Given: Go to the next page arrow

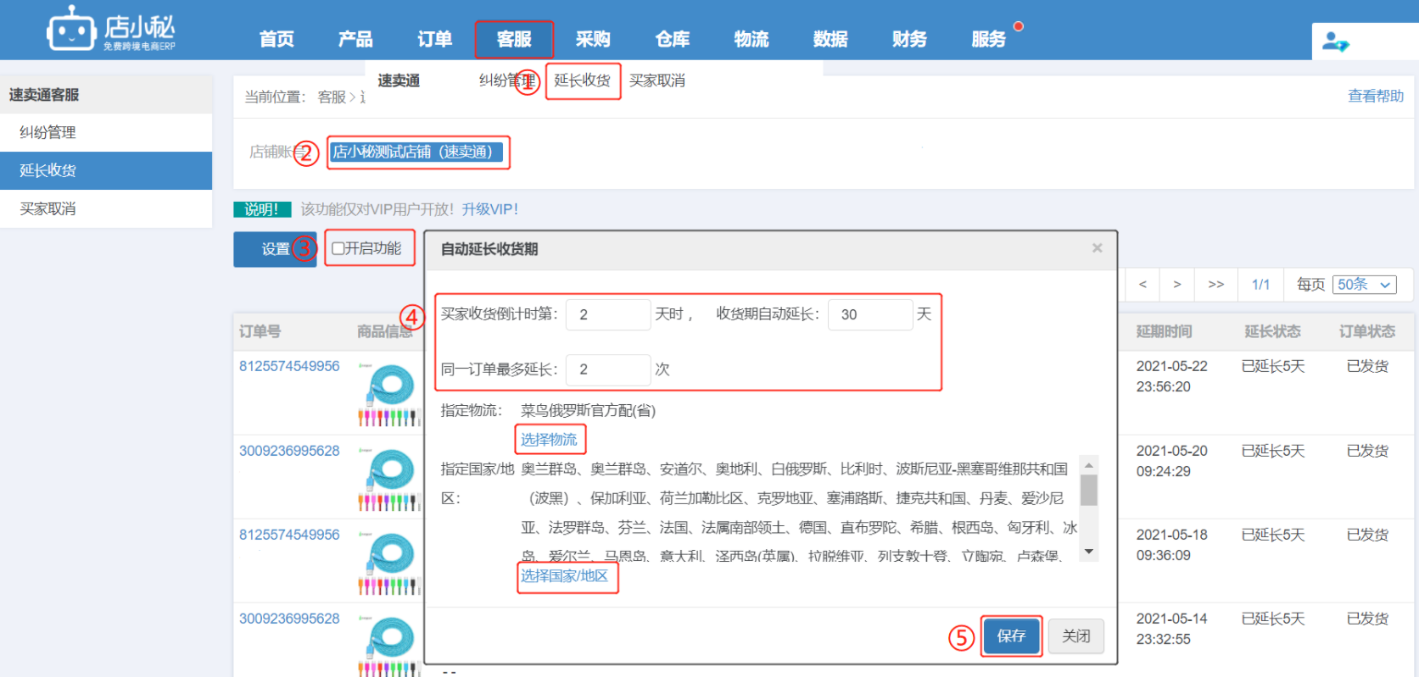Looking at the screenshot, I should (x=1176, y=285).
